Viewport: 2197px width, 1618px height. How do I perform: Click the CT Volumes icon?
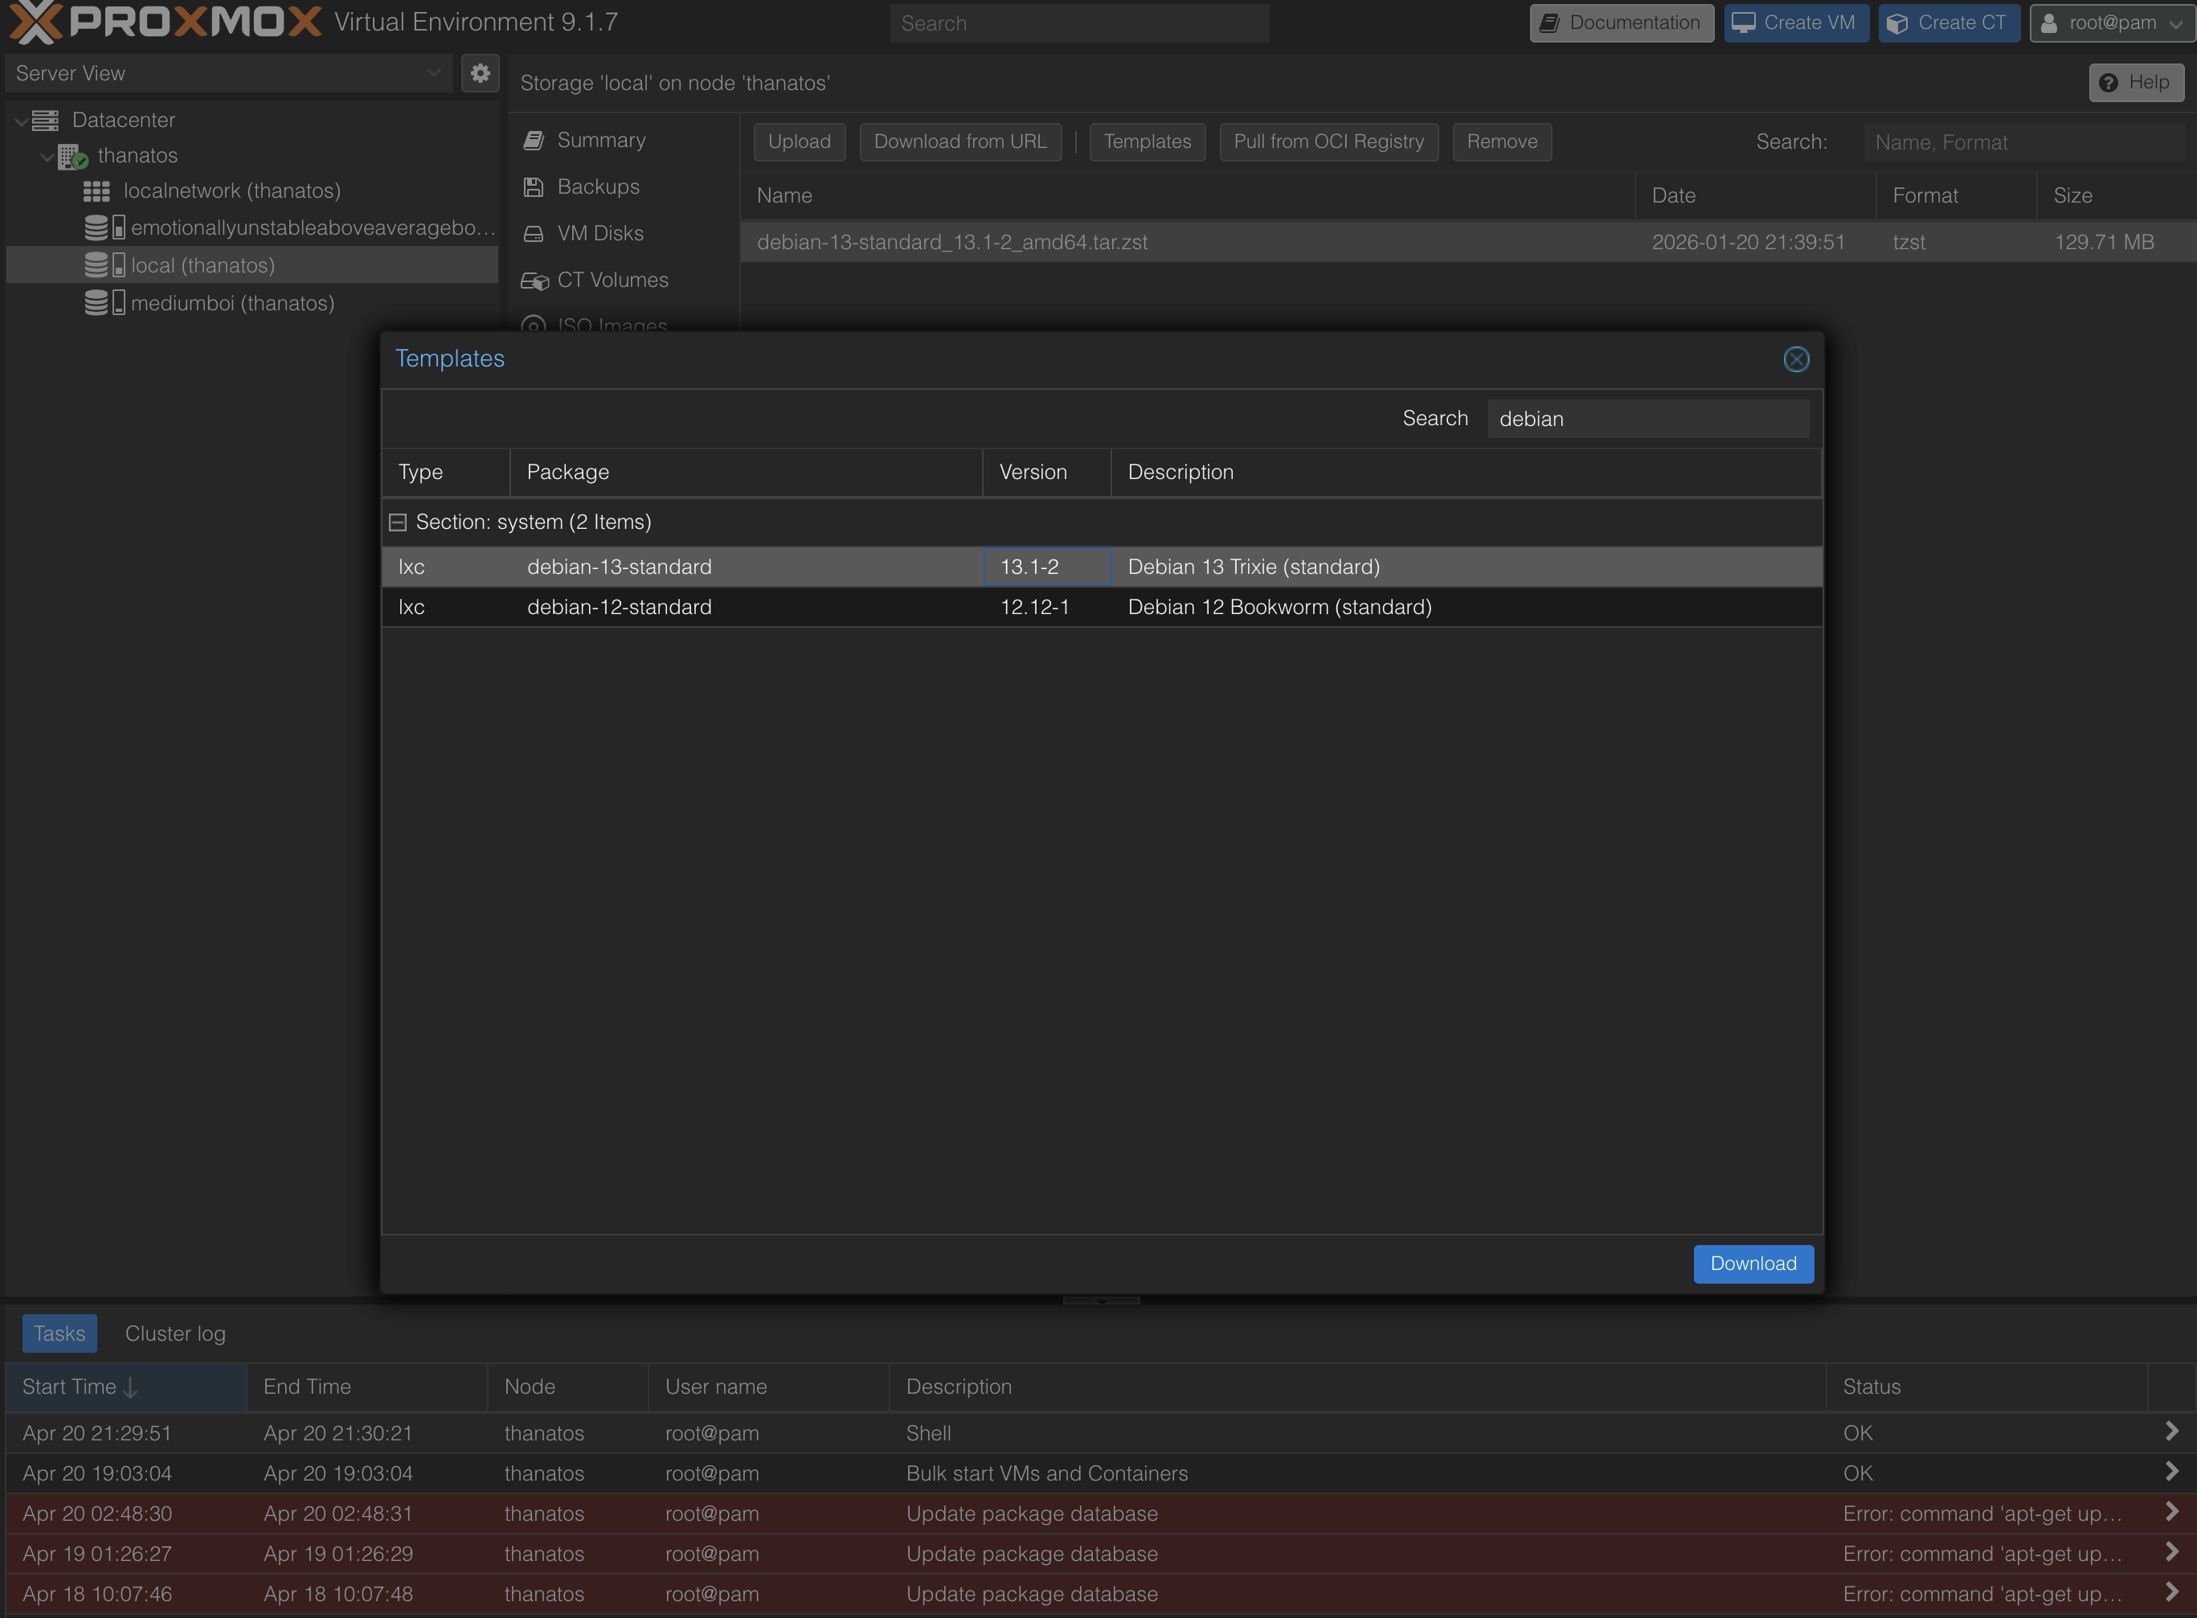[x=534, y=280]
